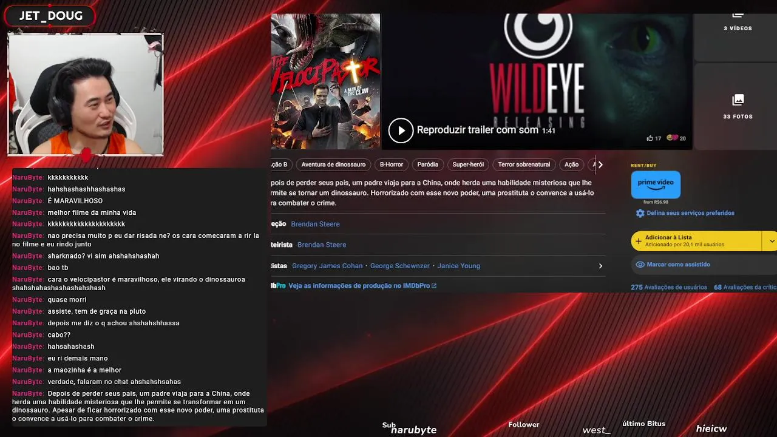Click the Prime Video rent button

click(656, 185)
